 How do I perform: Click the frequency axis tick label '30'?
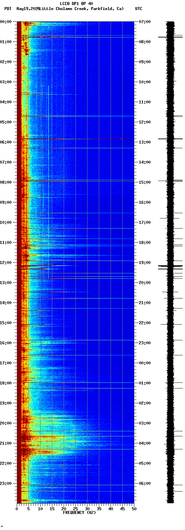coord(87,509)
